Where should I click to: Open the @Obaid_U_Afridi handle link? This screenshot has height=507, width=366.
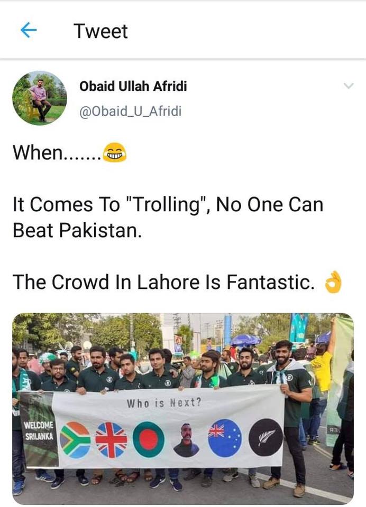pyautogui.click(x=131, y=111)
